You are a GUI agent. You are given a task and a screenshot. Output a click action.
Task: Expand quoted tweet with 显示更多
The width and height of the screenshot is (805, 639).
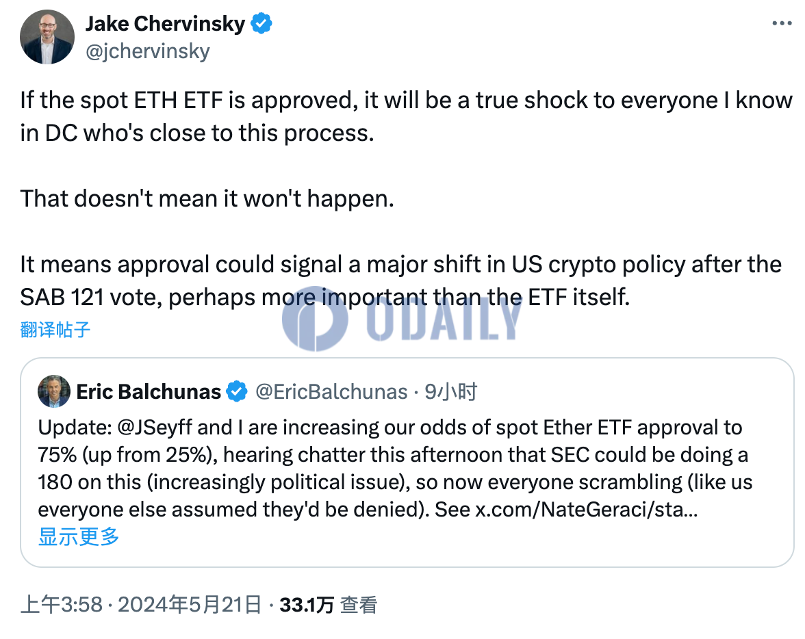79,537
